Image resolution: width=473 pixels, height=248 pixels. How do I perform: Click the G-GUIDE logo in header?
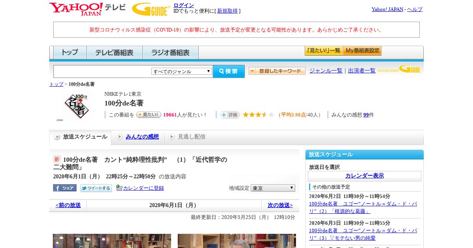pyautogui.click(x=151, y=9)
